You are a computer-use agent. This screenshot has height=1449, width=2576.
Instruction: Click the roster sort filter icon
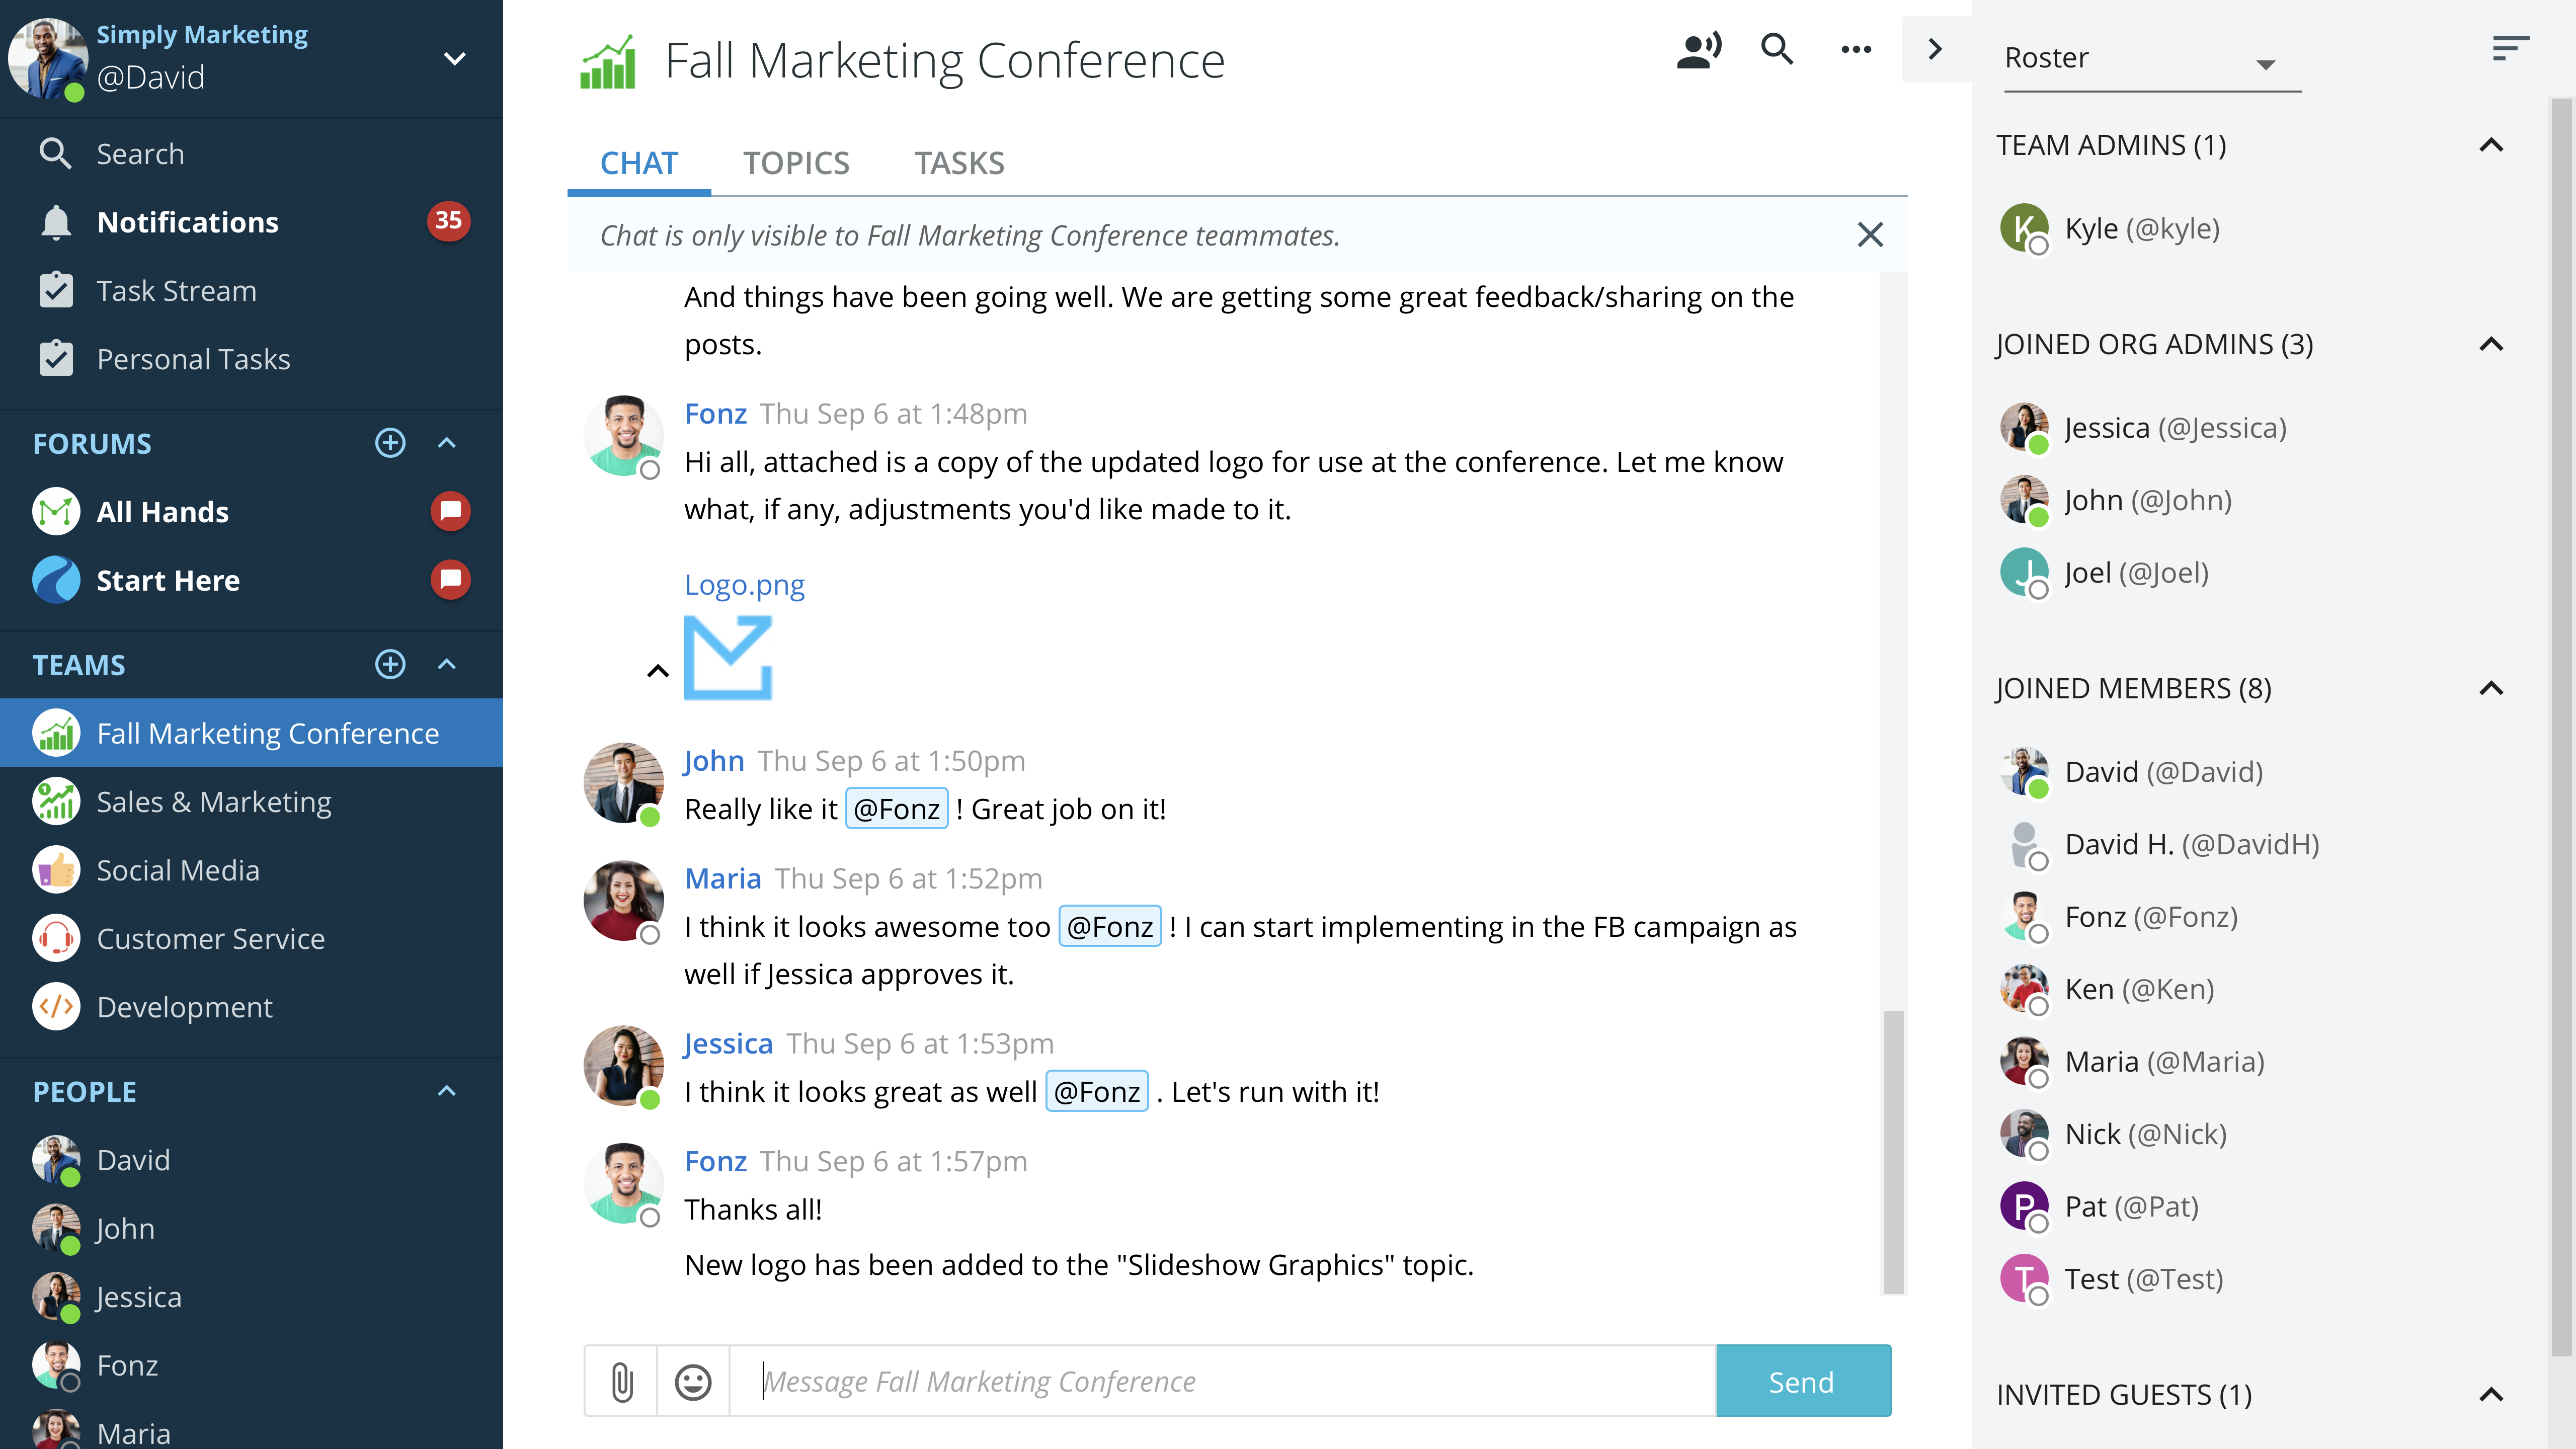point(2510,49)
